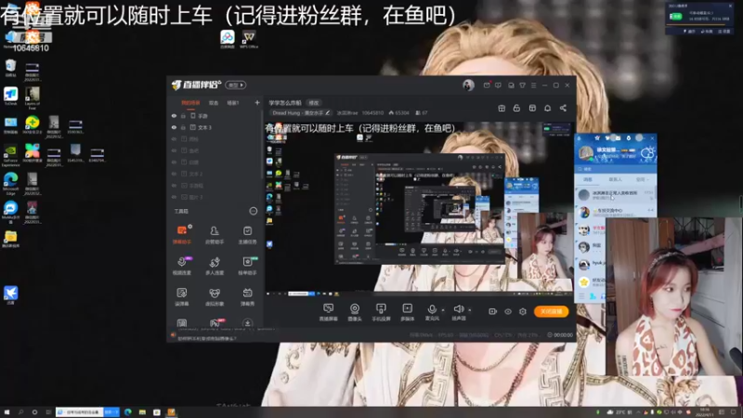Click the 扬声器 speaker icon in main window
The width and height of the screenshot is (743, 418).
click(x=458, y=309)
